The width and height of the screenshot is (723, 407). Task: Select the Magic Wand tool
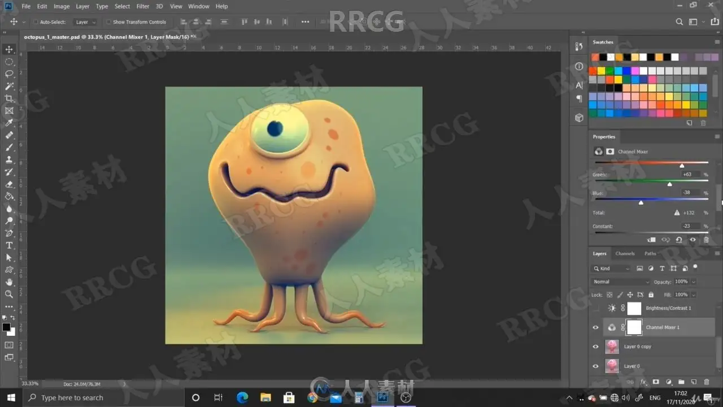click(9, 86)
